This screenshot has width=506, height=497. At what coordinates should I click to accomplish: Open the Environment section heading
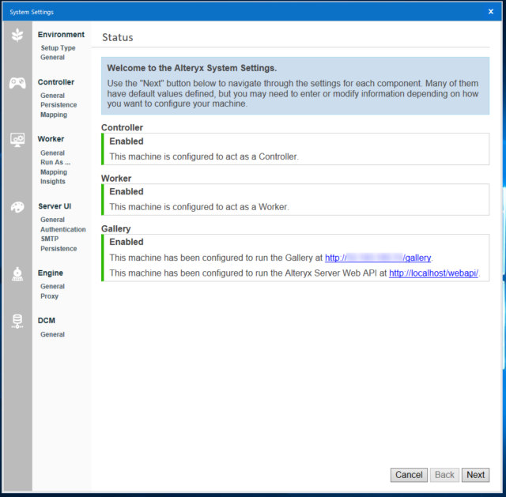click(x=61, y=35)
